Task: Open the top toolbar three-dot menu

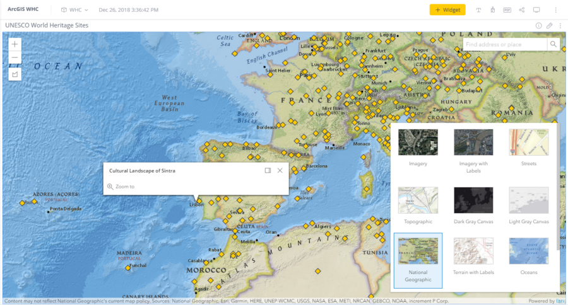Action: click(555, 10)
